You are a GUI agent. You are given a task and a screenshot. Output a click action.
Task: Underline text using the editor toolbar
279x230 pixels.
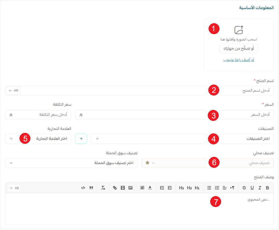point(252,188)
